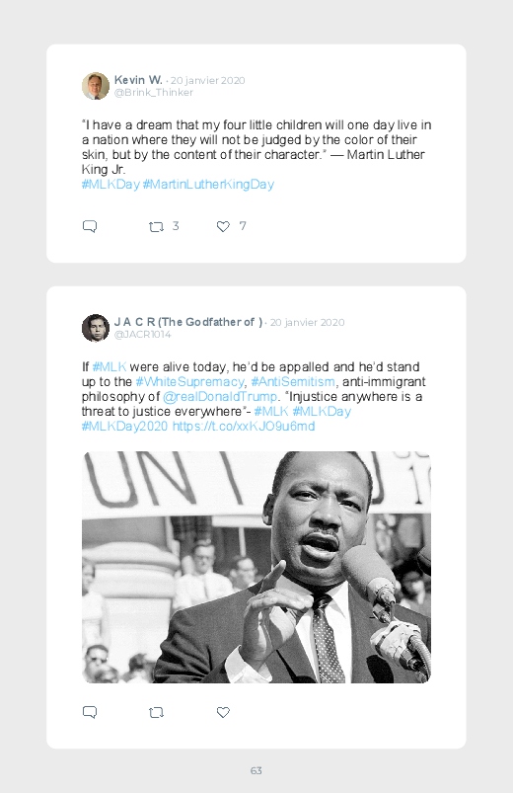Click the @Brink_Thinker handle
The height and width of the screenshot is (793, 513).
coord(154,93)
